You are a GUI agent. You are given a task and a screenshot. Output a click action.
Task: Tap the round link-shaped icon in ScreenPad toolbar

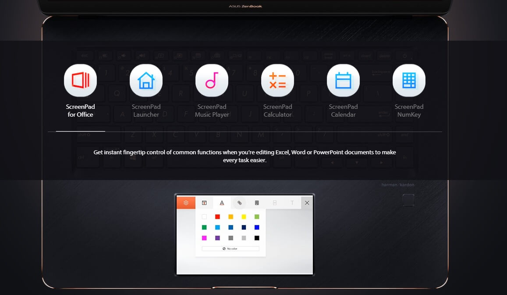tap(239, 203)
